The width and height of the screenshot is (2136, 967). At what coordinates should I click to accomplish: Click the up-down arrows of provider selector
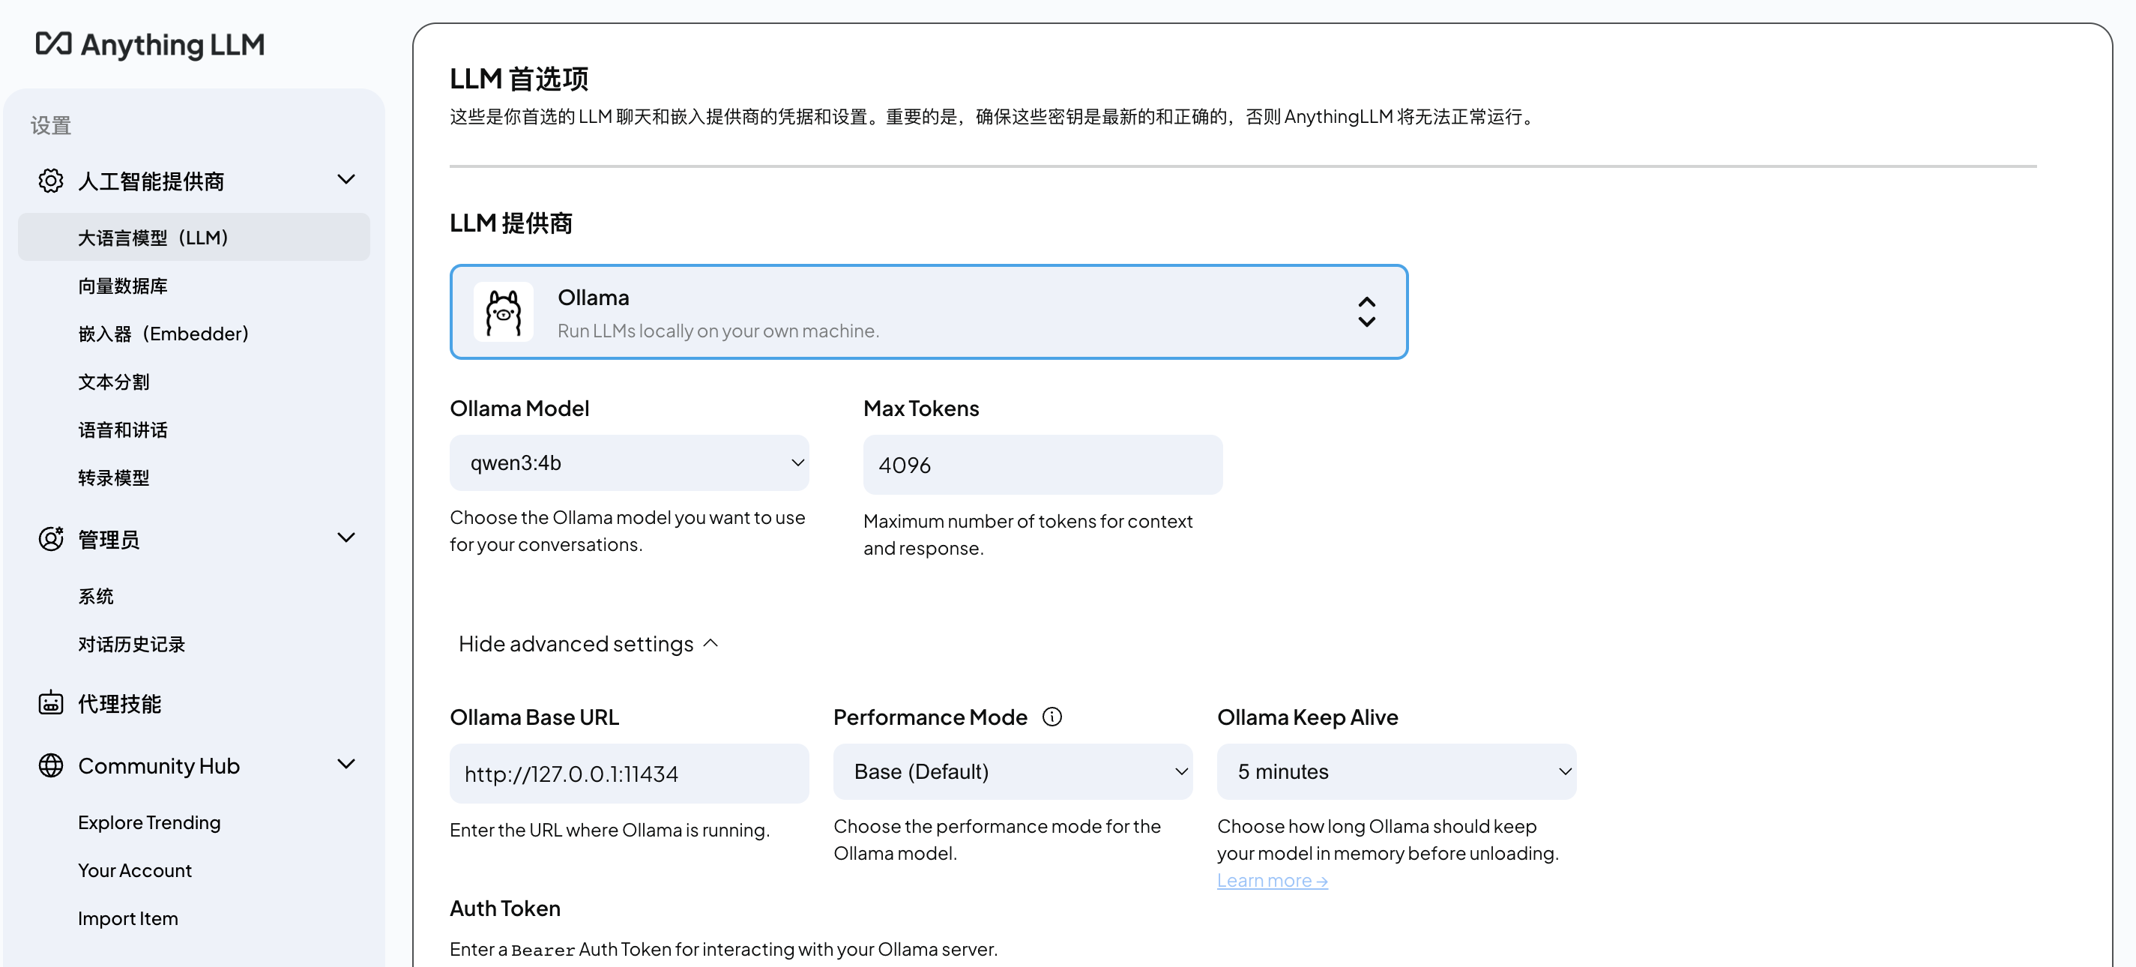1366,312
